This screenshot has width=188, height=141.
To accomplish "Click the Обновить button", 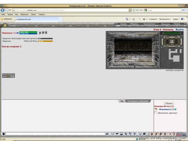I will (x=169, y=103).
